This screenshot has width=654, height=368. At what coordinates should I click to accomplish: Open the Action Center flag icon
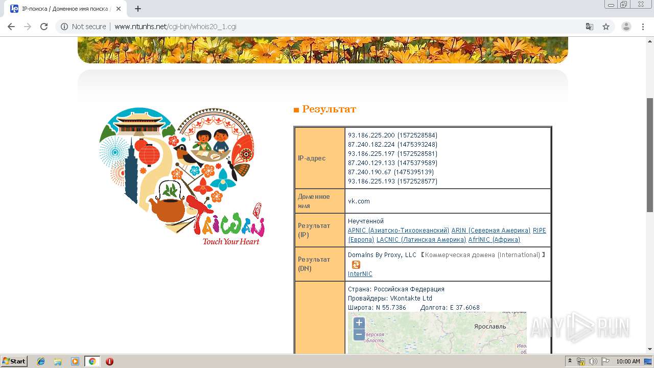pos(605,361)
